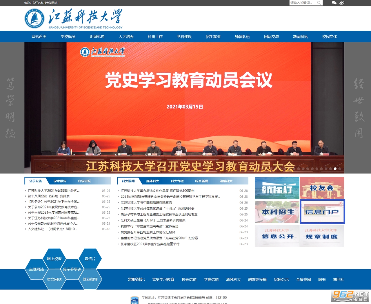Open 招生就业 navigation menu
The height and width of the screenshot is (304, 371).
(213, 36)
